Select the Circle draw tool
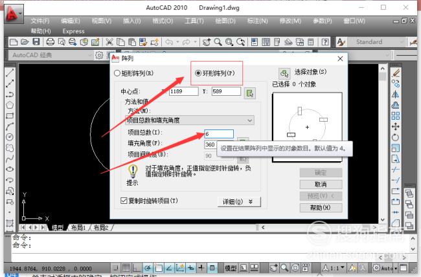 (10, 137)
